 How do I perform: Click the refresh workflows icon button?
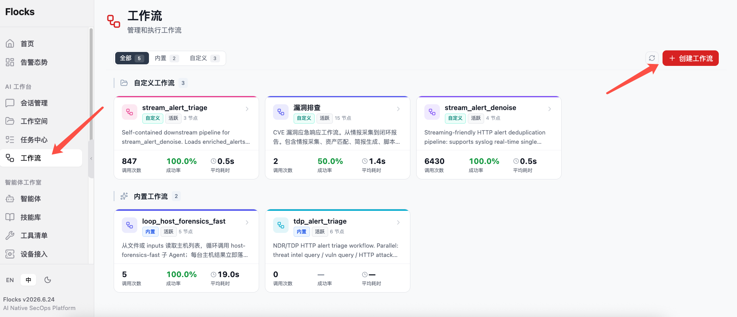point(652,58)
